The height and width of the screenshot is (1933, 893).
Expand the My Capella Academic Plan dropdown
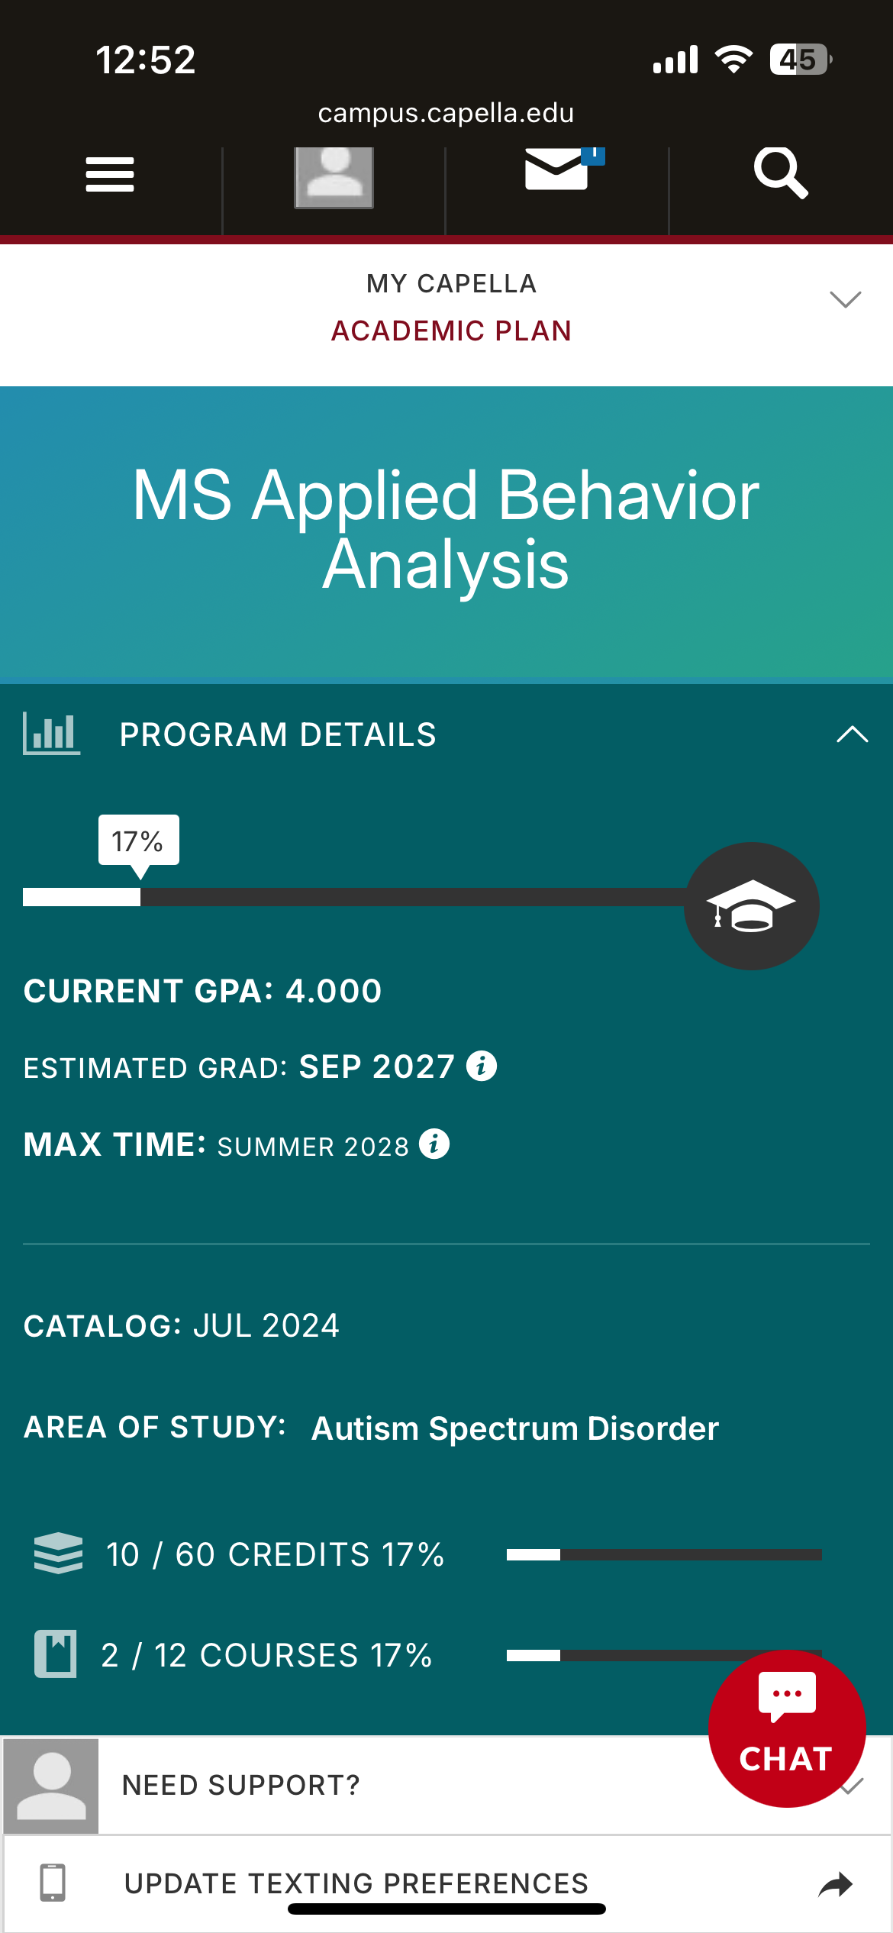[x=845, y=299]
